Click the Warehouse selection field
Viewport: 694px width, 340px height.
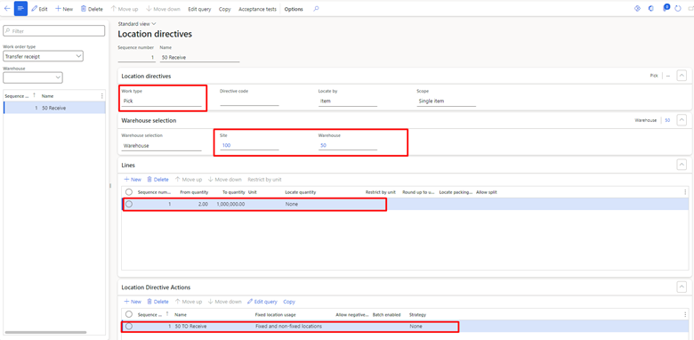pyautogui.click(x=162, y=145)
